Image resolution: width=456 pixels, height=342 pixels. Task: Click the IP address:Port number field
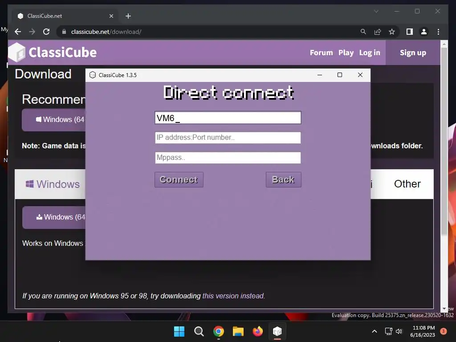[x=228, y=138]
